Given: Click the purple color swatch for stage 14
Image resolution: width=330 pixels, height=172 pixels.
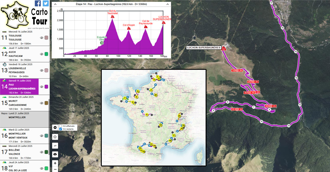Looking at the screenshot, I should tap(46, 87).
